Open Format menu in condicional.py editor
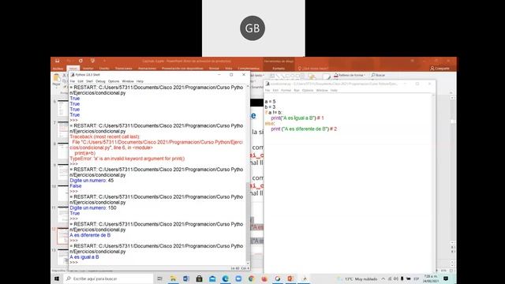Image resolution: width=505 pixels, height=284 pixels. (286, 91)
